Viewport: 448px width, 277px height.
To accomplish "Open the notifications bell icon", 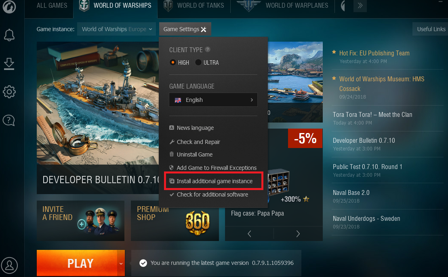I will pos(9,35).
